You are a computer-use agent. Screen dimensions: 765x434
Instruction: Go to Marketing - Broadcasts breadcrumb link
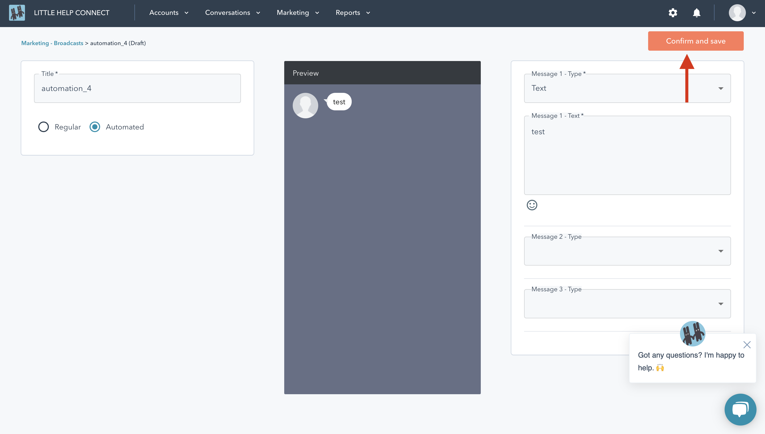pos(52,43)
